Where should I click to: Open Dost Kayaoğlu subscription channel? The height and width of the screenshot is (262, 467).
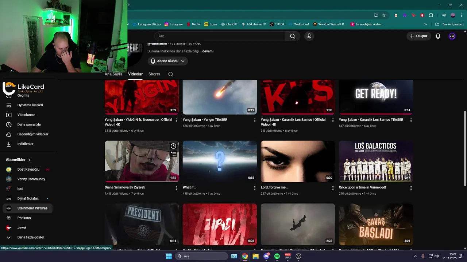(27, 170)
